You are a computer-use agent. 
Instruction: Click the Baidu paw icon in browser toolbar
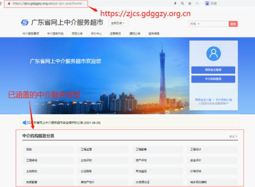pyautogui.click(x=207, y=3)
